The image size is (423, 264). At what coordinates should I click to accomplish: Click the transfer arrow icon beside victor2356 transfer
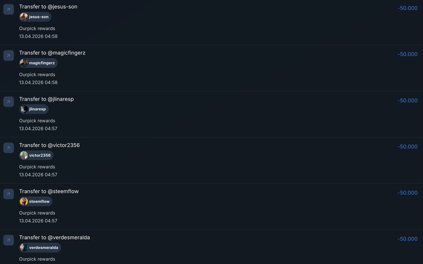(x=9, y=148)
